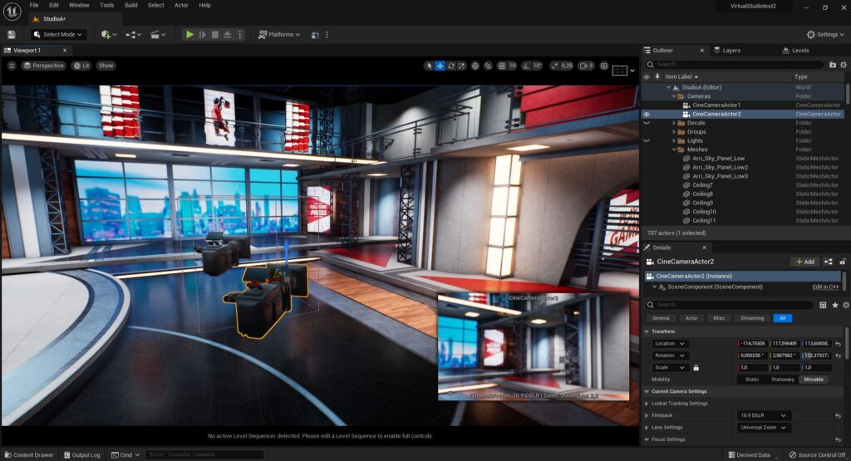Select the translate (move) gizmo tool
Viewport: 851px width, 461px height.
[440, 66]
